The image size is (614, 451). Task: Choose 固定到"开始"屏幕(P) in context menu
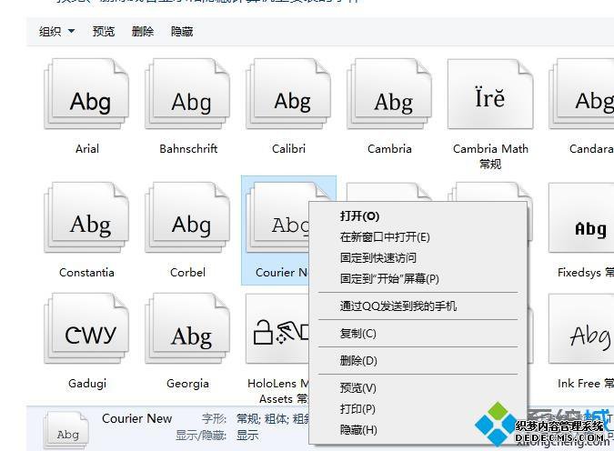coord(418,279)
